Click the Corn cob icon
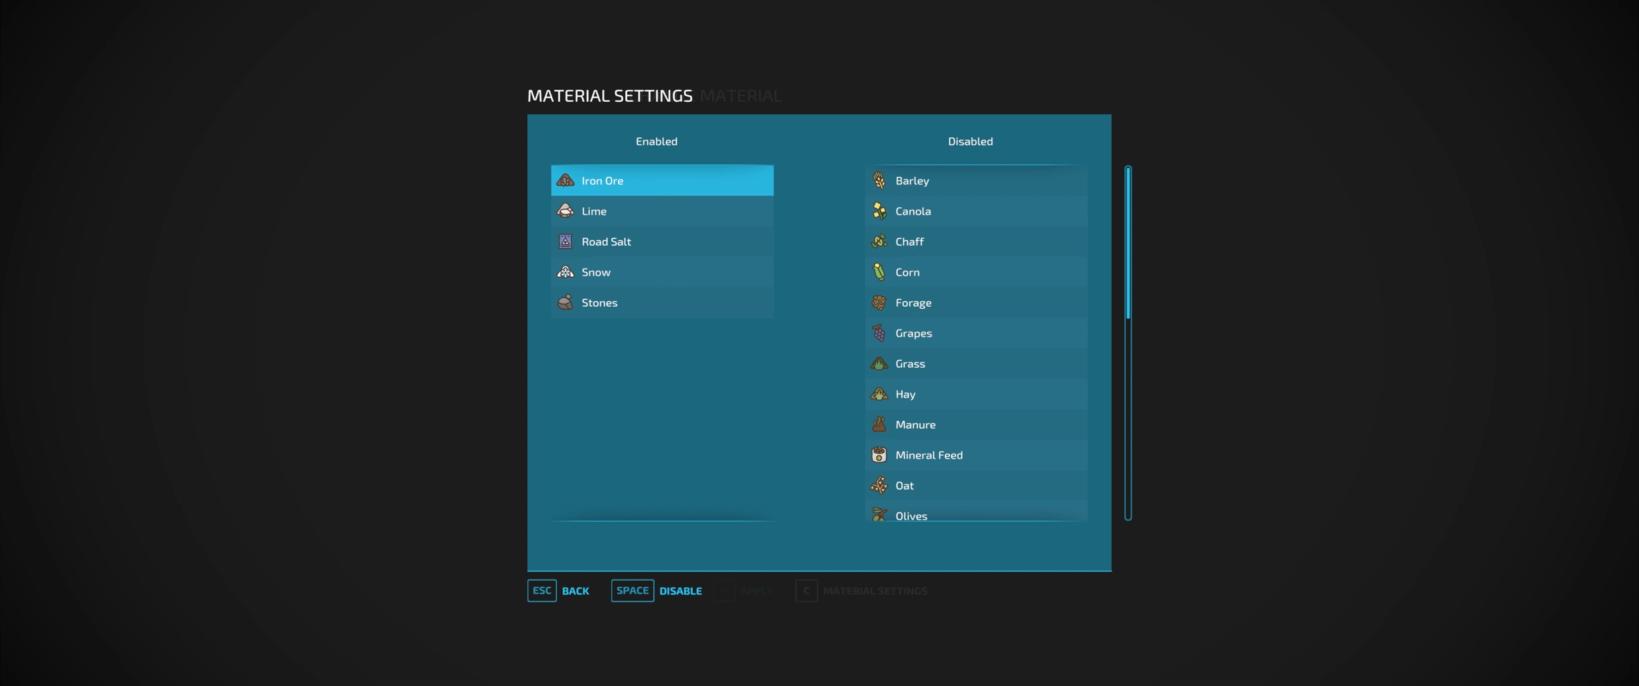This screenshot has height=686, width=1639. coord(879,272)
